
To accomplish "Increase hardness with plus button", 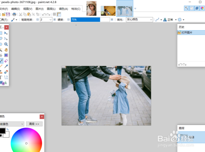I will (x=112, y=20).
